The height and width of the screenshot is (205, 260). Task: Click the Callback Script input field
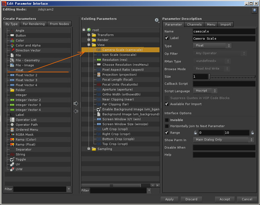tap(224, 84)
